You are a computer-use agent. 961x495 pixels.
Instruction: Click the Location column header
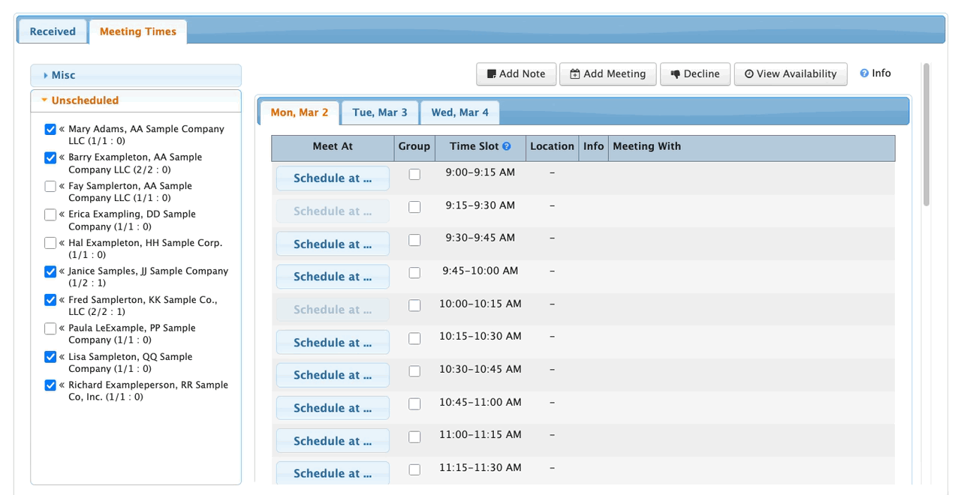(x=552, y=148)
